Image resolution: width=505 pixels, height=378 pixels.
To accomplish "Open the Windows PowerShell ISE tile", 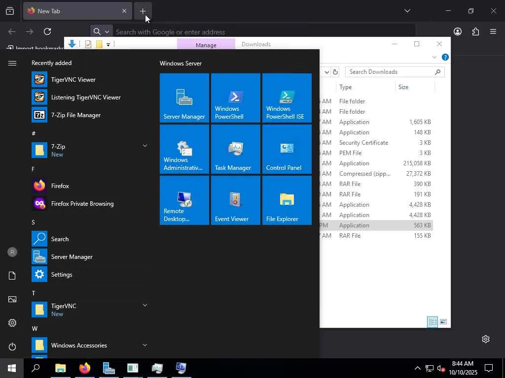I will pyautogui.click(x=287, y=98).
